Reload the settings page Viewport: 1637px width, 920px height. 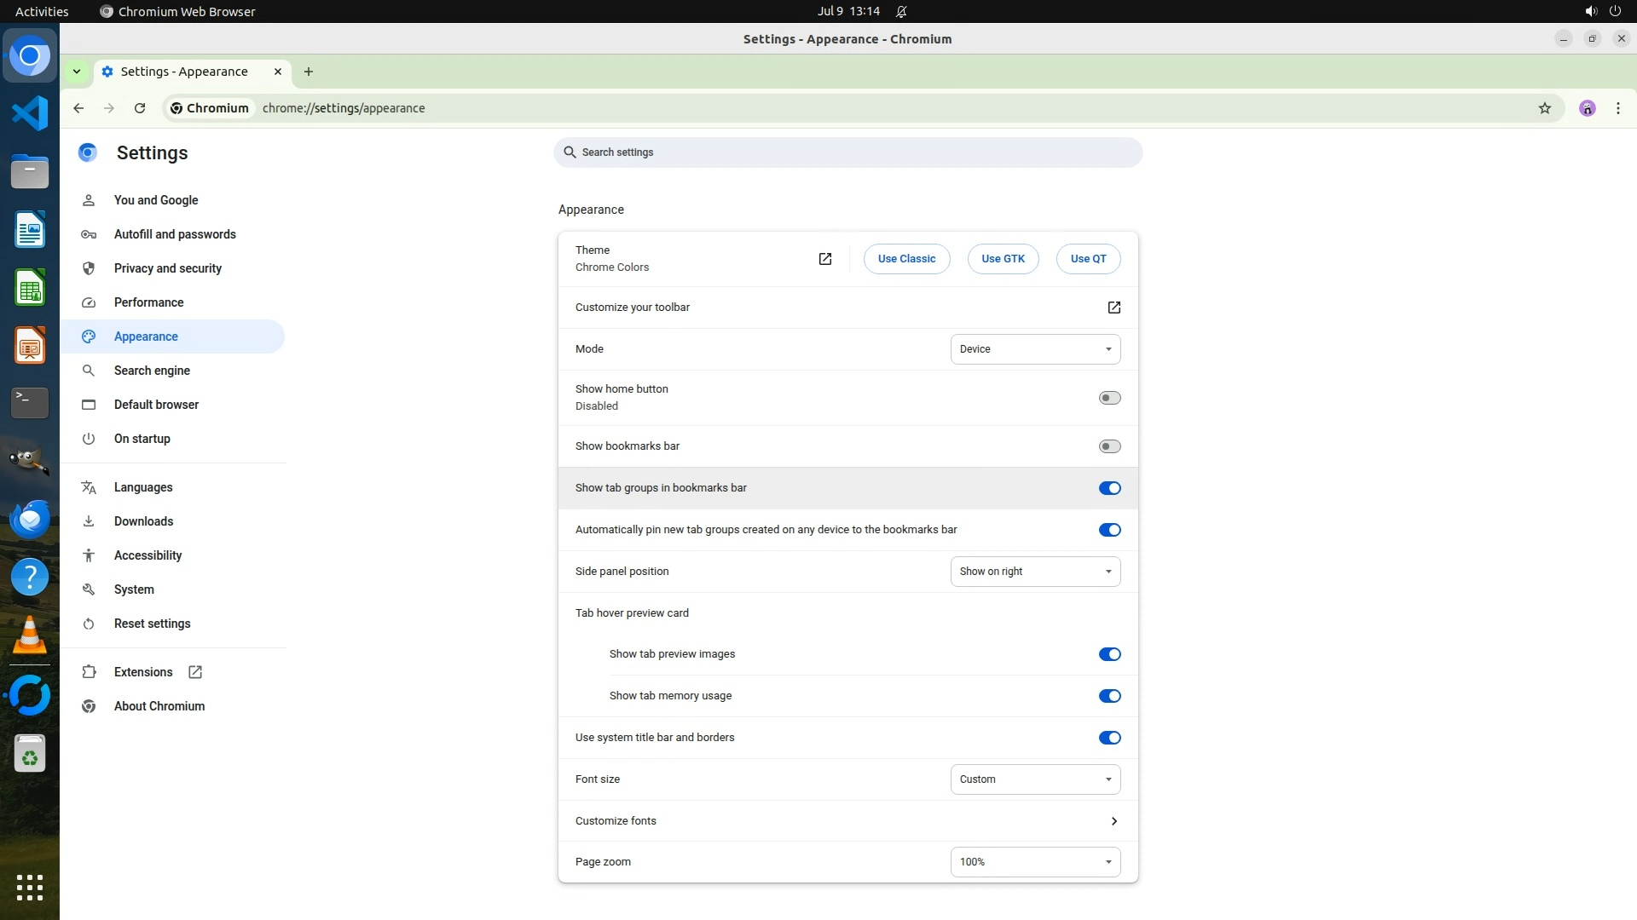(140, 108)
